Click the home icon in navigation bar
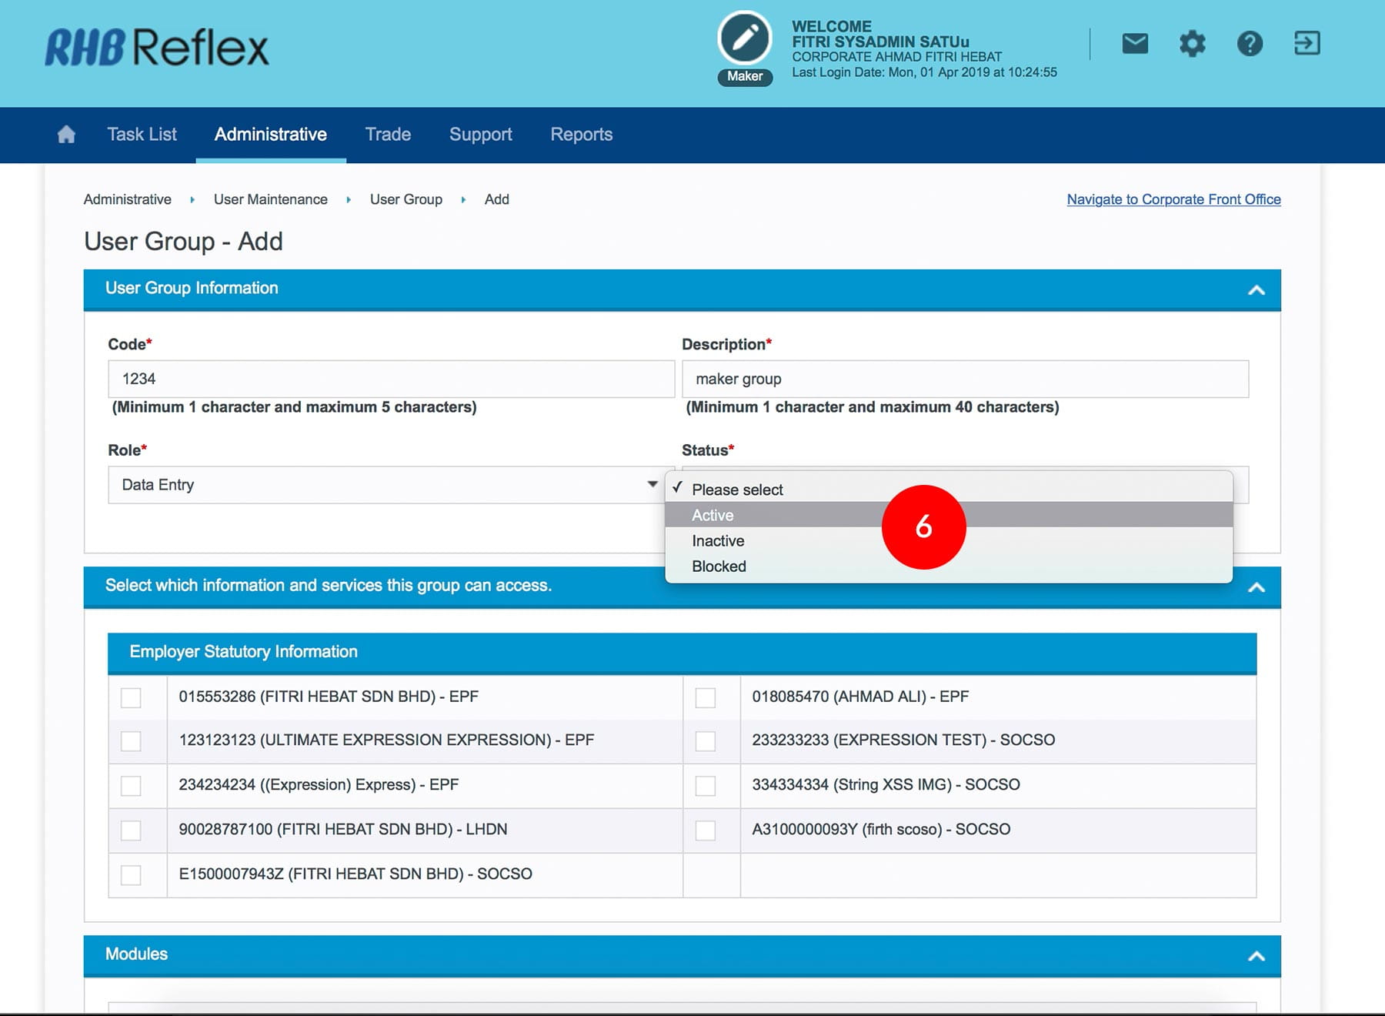Image resolution: width=1385 pixels, height=1016 pixels. pyautogui.click(x=66, y=135)
